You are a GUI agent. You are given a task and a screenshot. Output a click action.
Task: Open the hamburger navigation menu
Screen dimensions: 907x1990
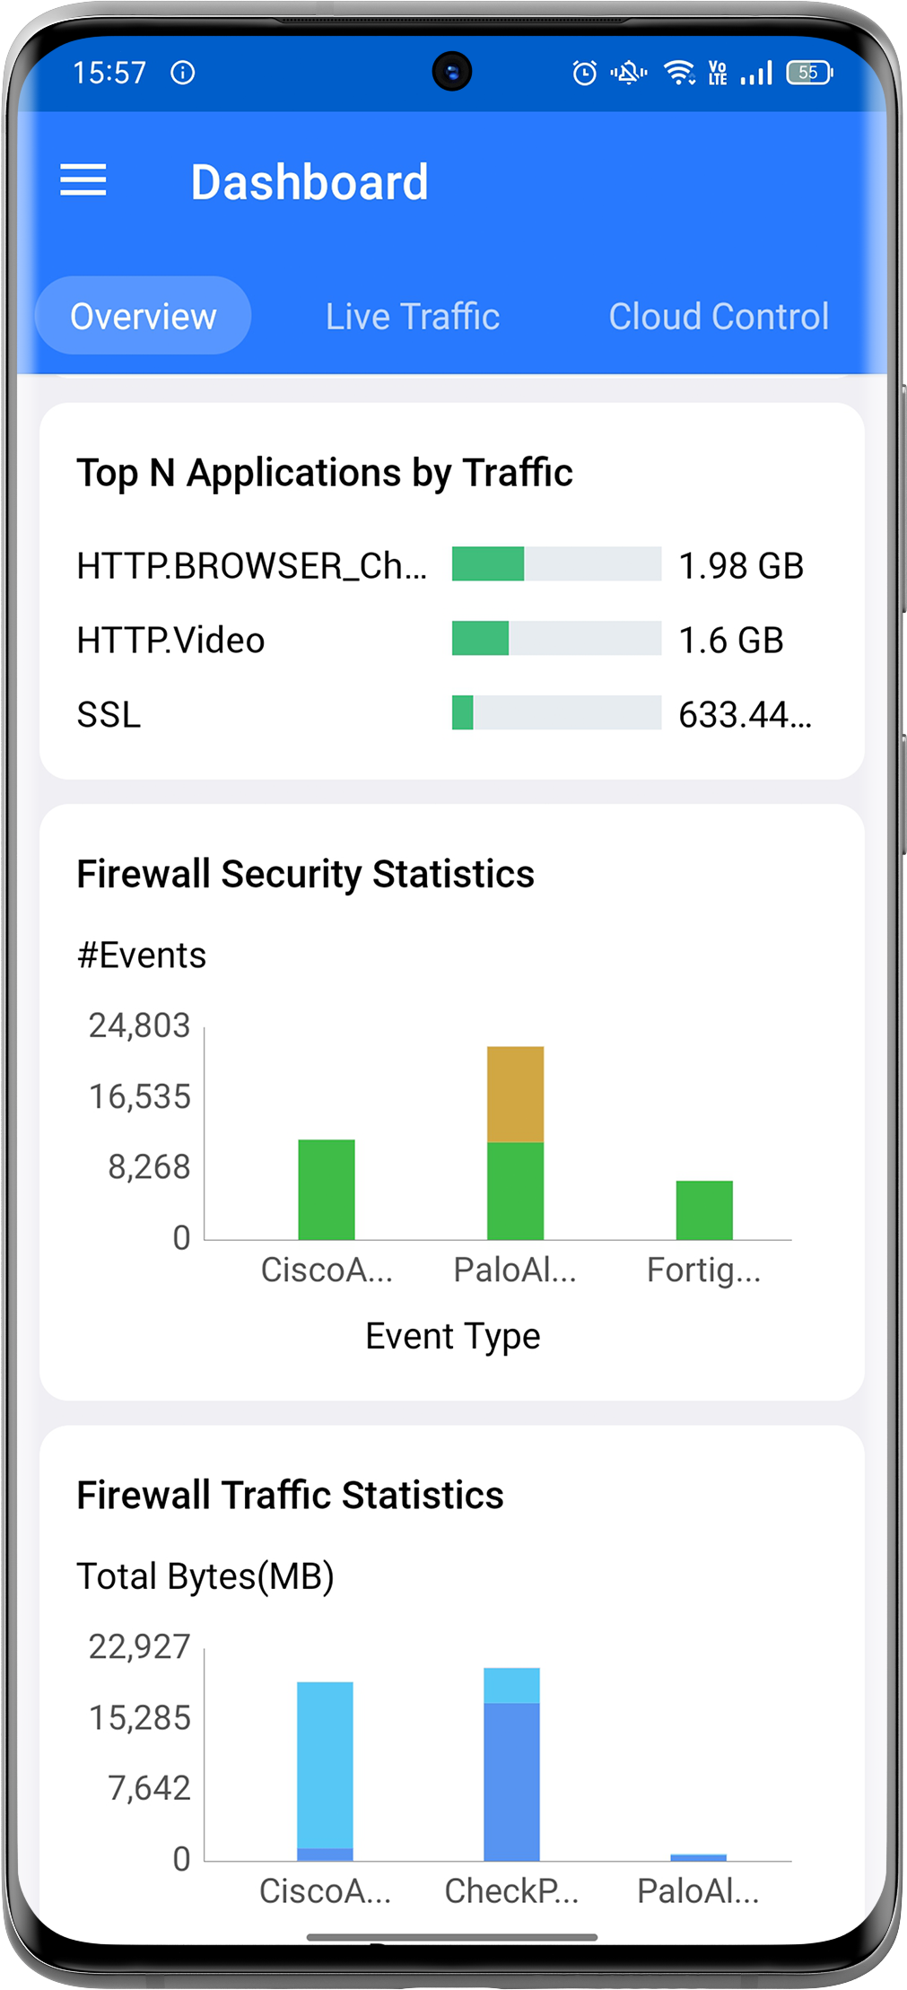click(83, 180)
